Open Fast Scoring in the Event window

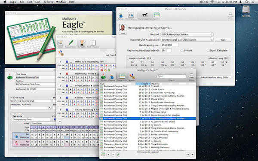point(92,44)
